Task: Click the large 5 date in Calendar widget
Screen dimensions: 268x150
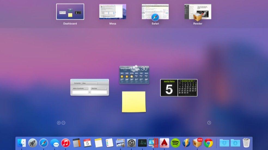Action: [x=169, y=89]
